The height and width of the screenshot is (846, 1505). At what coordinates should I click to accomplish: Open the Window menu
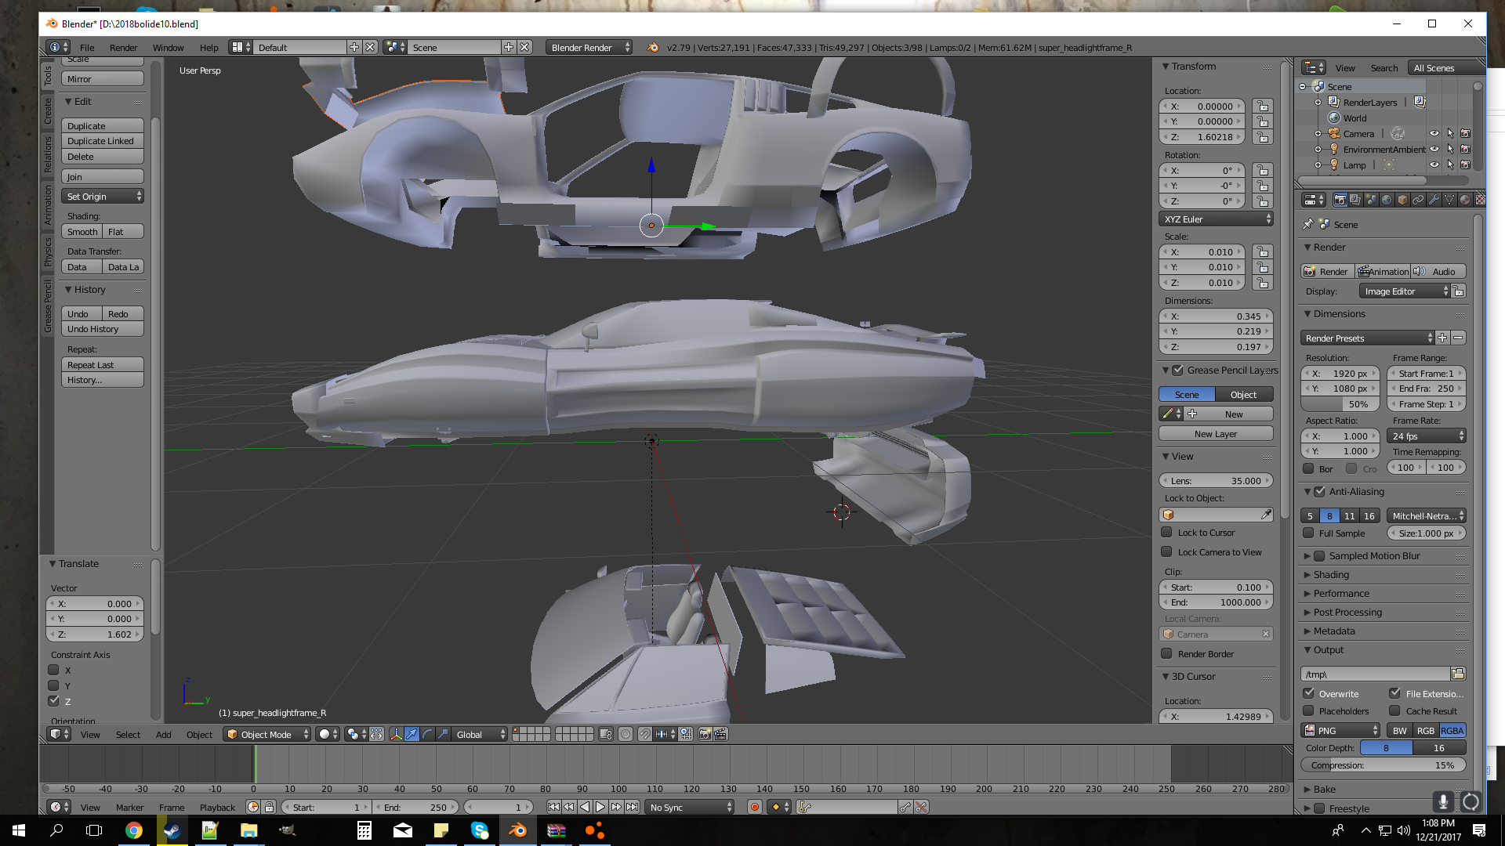click(x=168, y=48)
